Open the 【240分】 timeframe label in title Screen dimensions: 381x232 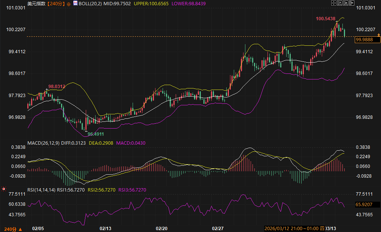point(56,3)
